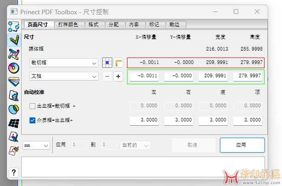Click the 介质框 左 margin field
Screen dimensions: 282x186
point(144,121)
